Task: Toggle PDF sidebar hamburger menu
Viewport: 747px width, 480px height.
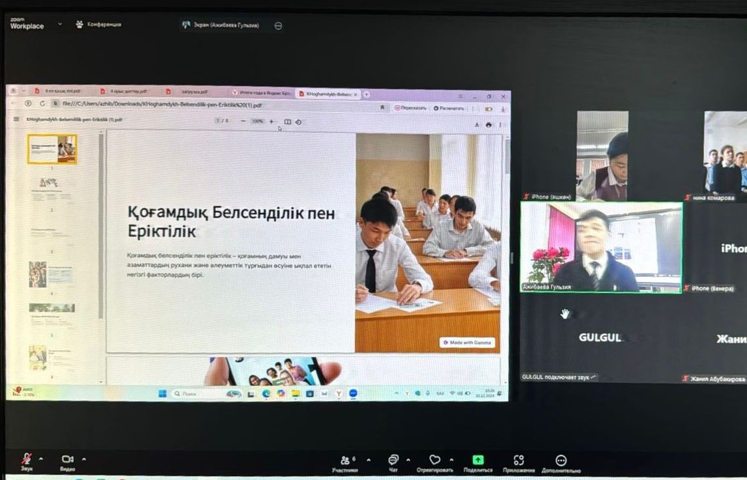Action: click(x=16, y=119)
